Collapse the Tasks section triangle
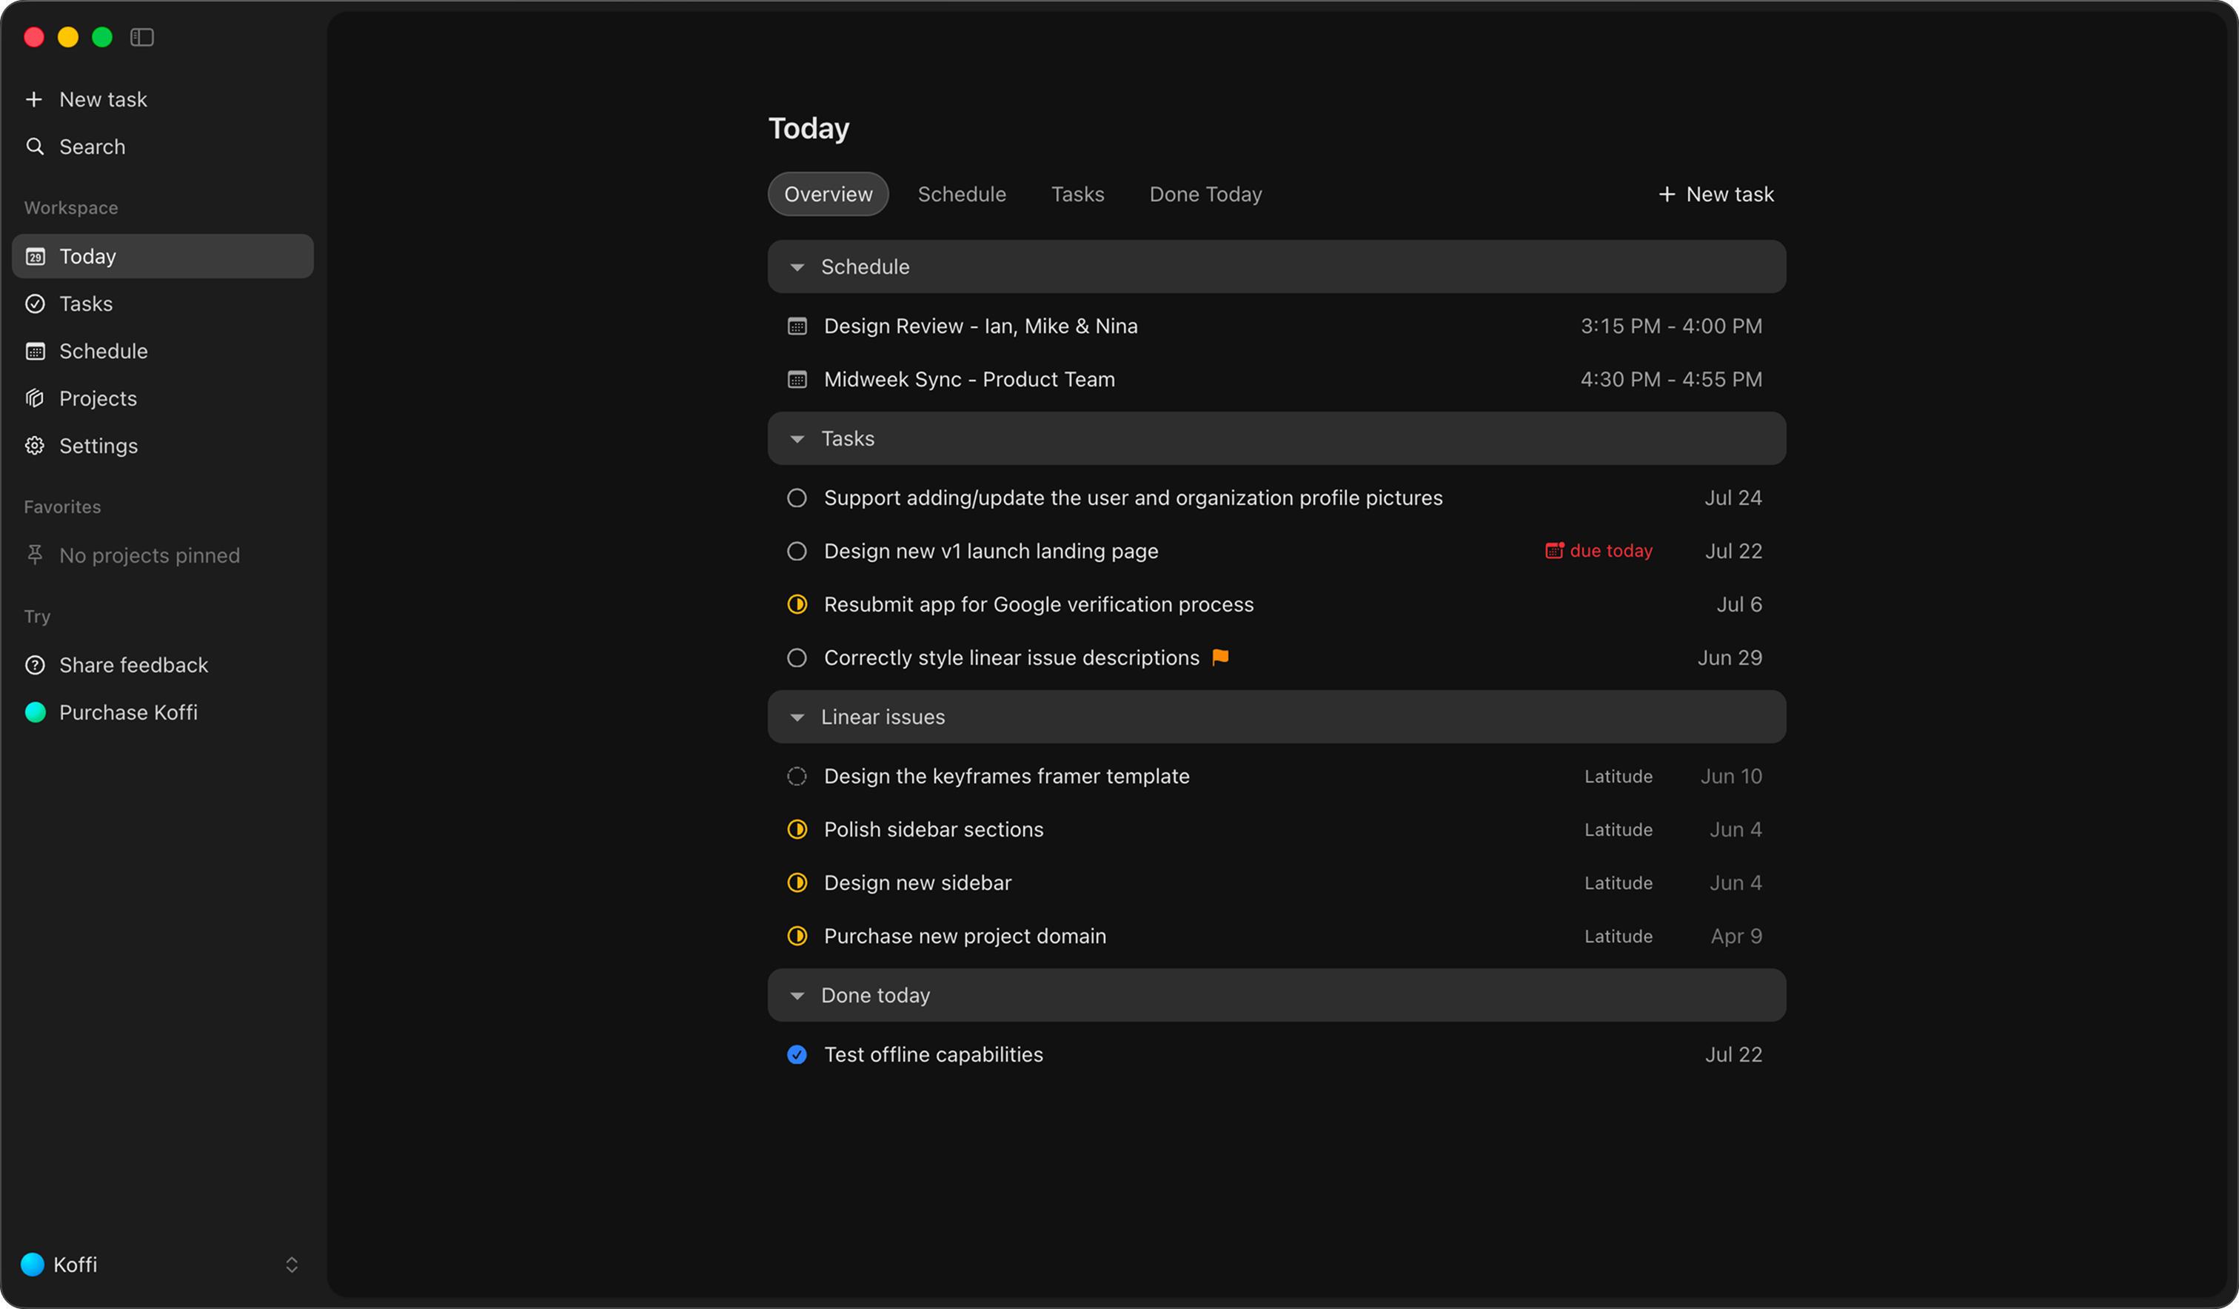This screenshot has width=2239, height=1309. [x=797, y=439]
